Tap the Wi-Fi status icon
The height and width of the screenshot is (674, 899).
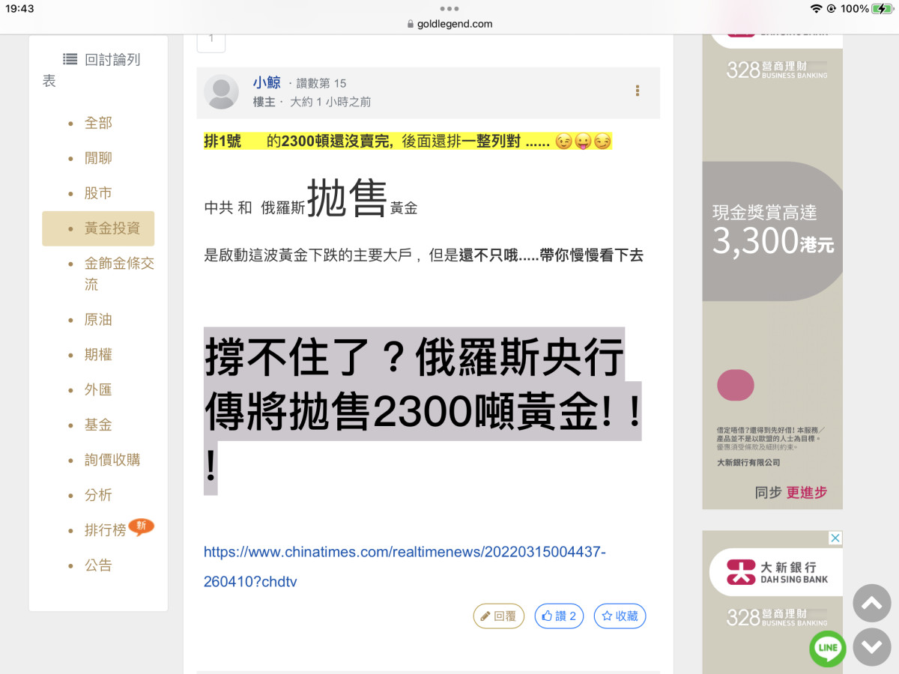pyautogui.click(x=816, y=8)
